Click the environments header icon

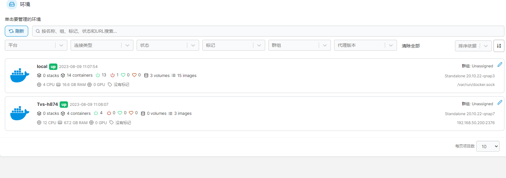[12, 4]
